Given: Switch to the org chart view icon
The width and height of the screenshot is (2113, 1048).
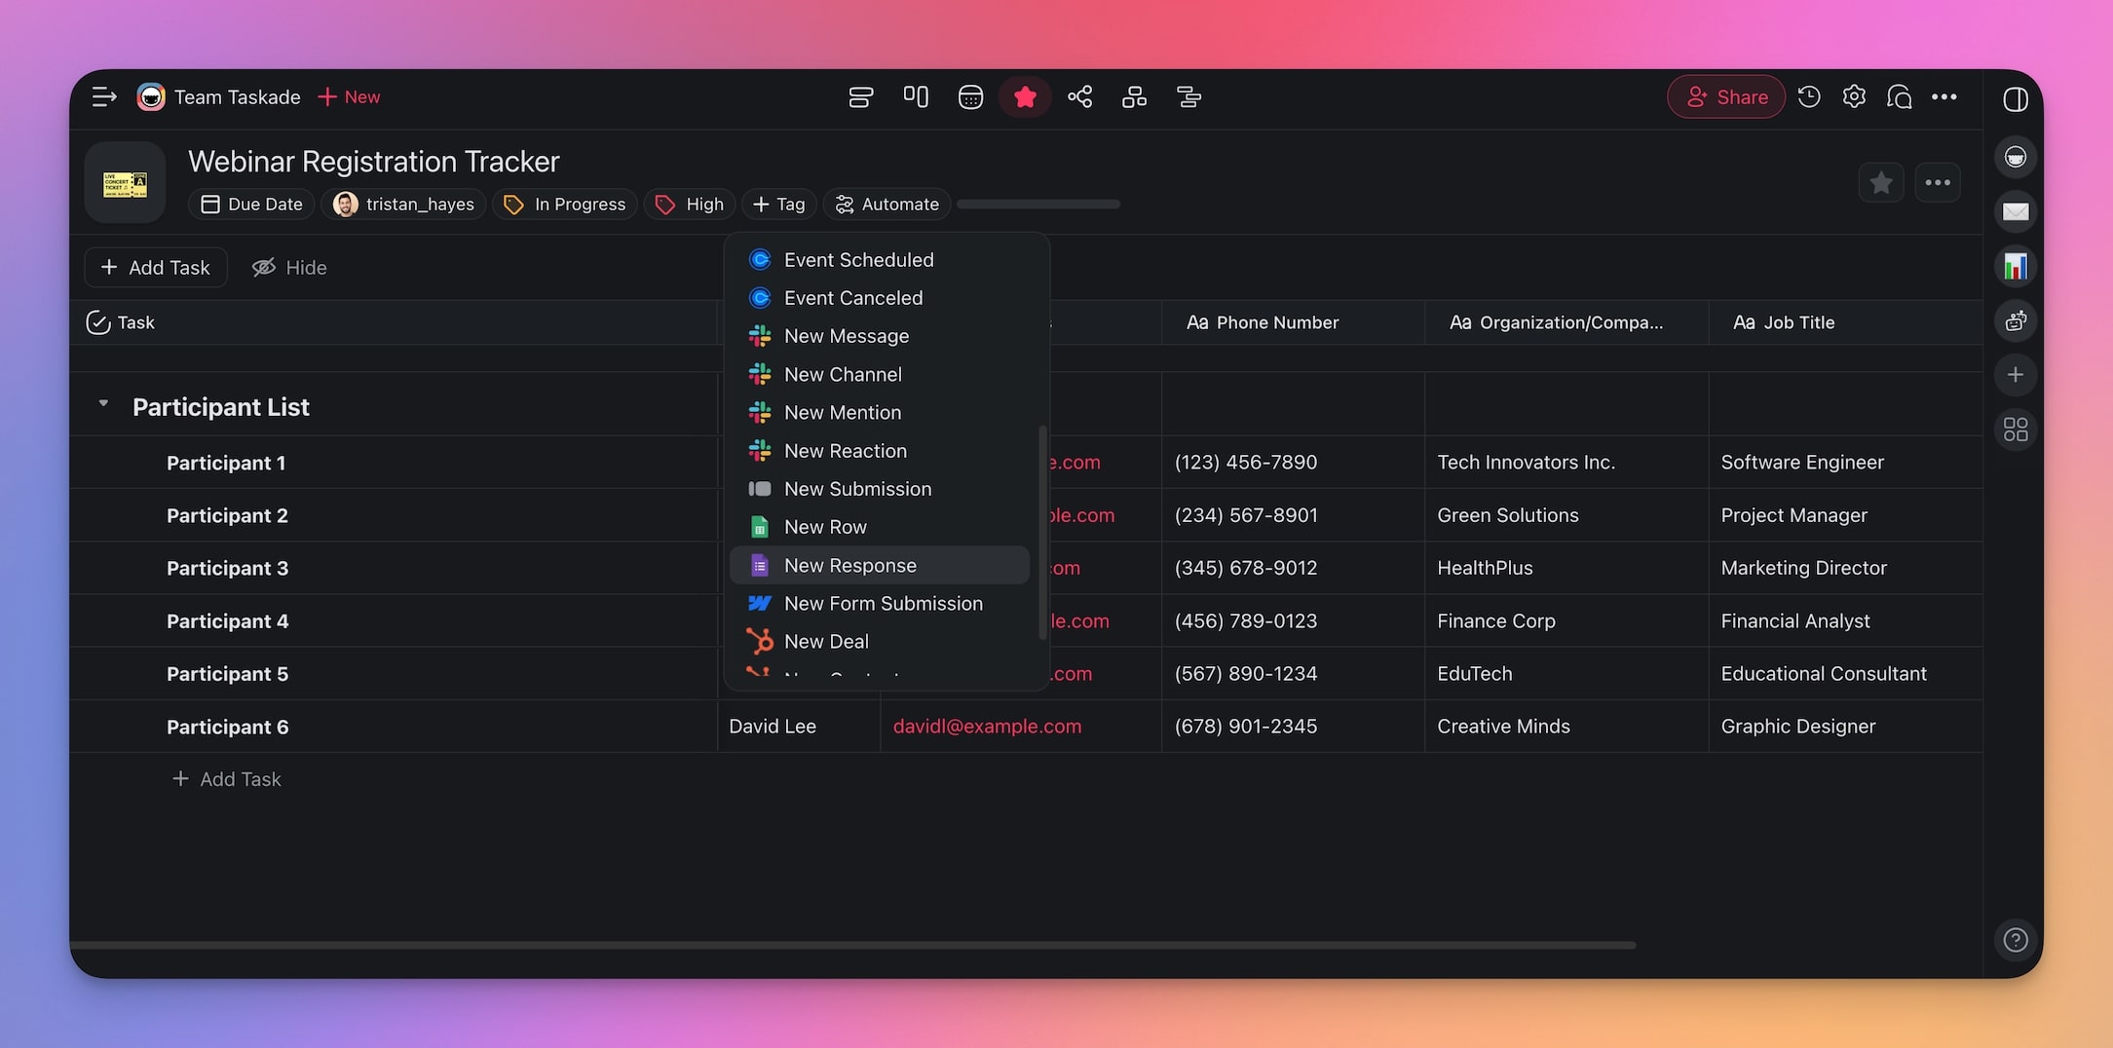Looking at the screenshot, I should click(1134, 96).
